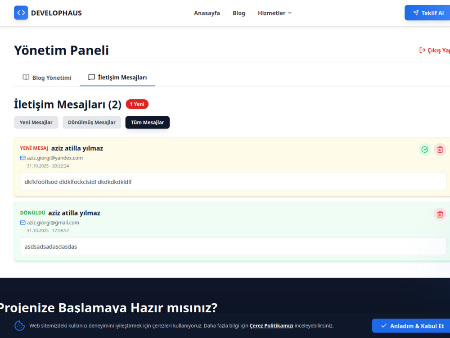Click timestamp 31.10.2025 - 17:58:57
The height and width of the screenshot is (338, 450).
(x=48, y=230)
